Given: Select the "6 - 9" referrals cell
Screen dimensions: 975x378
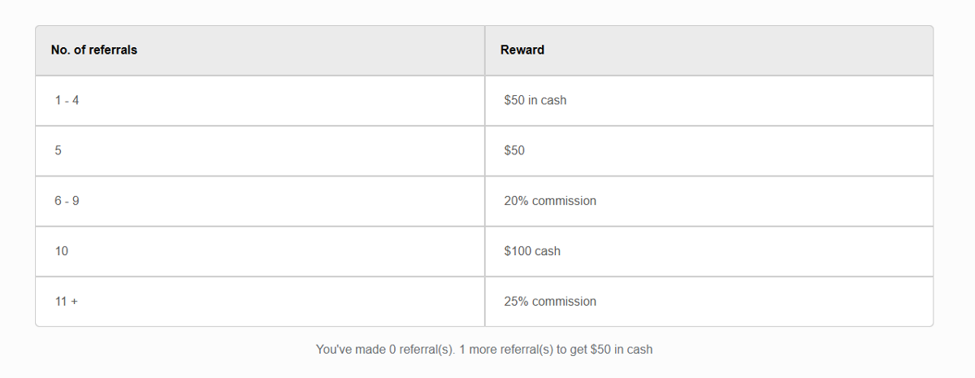Looking at the screenshot, I should tap(67, 201).
